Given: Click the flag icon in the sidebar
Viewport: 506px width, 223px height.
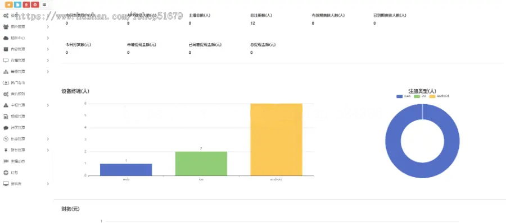Looking at the screenshot, I should (6, 161).
